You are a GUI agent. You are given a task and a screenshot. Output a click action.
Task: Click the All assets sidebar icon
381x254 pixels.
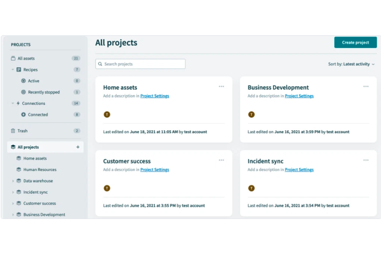coord(14,58)
